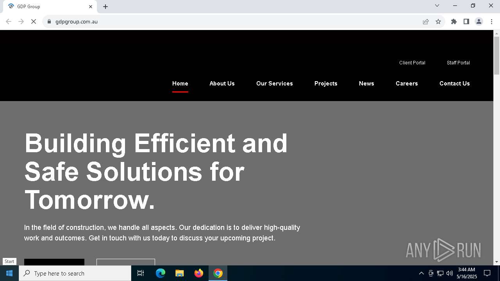
Task: Open the notification center icon
Action: 487,273
